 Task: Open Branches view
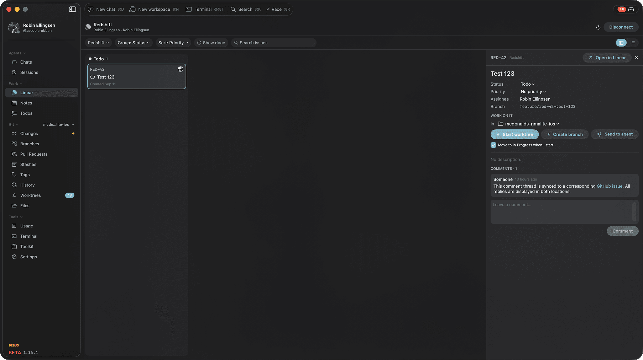(x=42, y=144)
